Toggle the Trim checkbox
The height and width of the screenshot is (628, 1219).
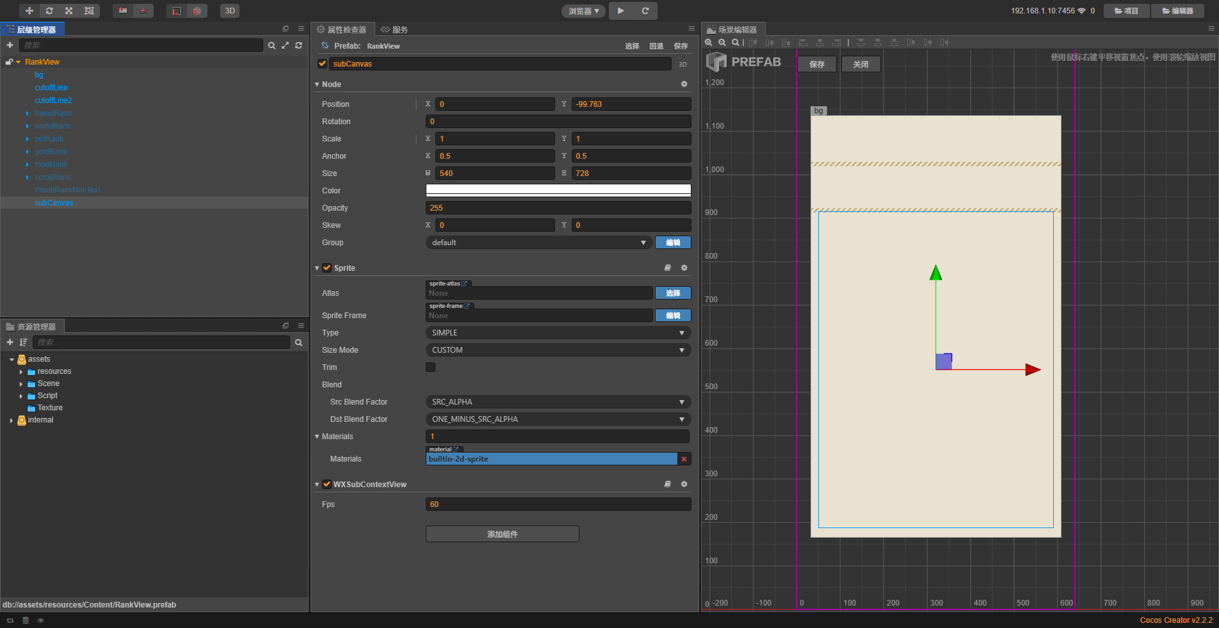pos(430,367)
